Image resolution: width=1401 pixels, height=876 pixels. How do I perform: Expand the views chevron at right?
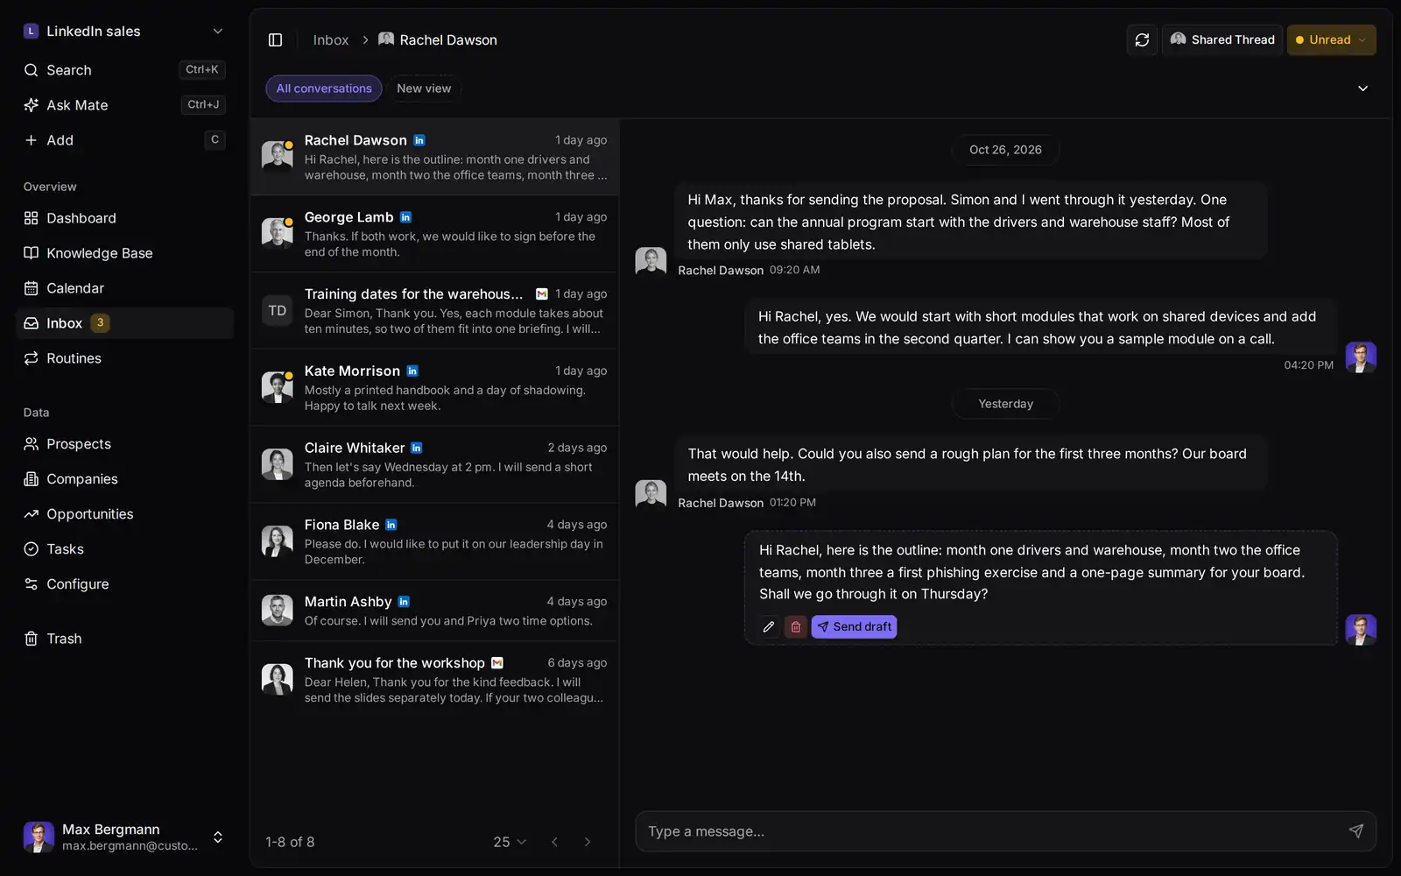click(x=1362, y=88)
